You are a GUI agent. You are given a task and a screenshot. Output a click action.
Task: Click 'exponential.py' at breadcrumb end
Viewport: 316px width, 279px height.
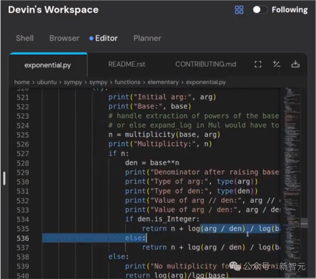[x=206, y=82]
